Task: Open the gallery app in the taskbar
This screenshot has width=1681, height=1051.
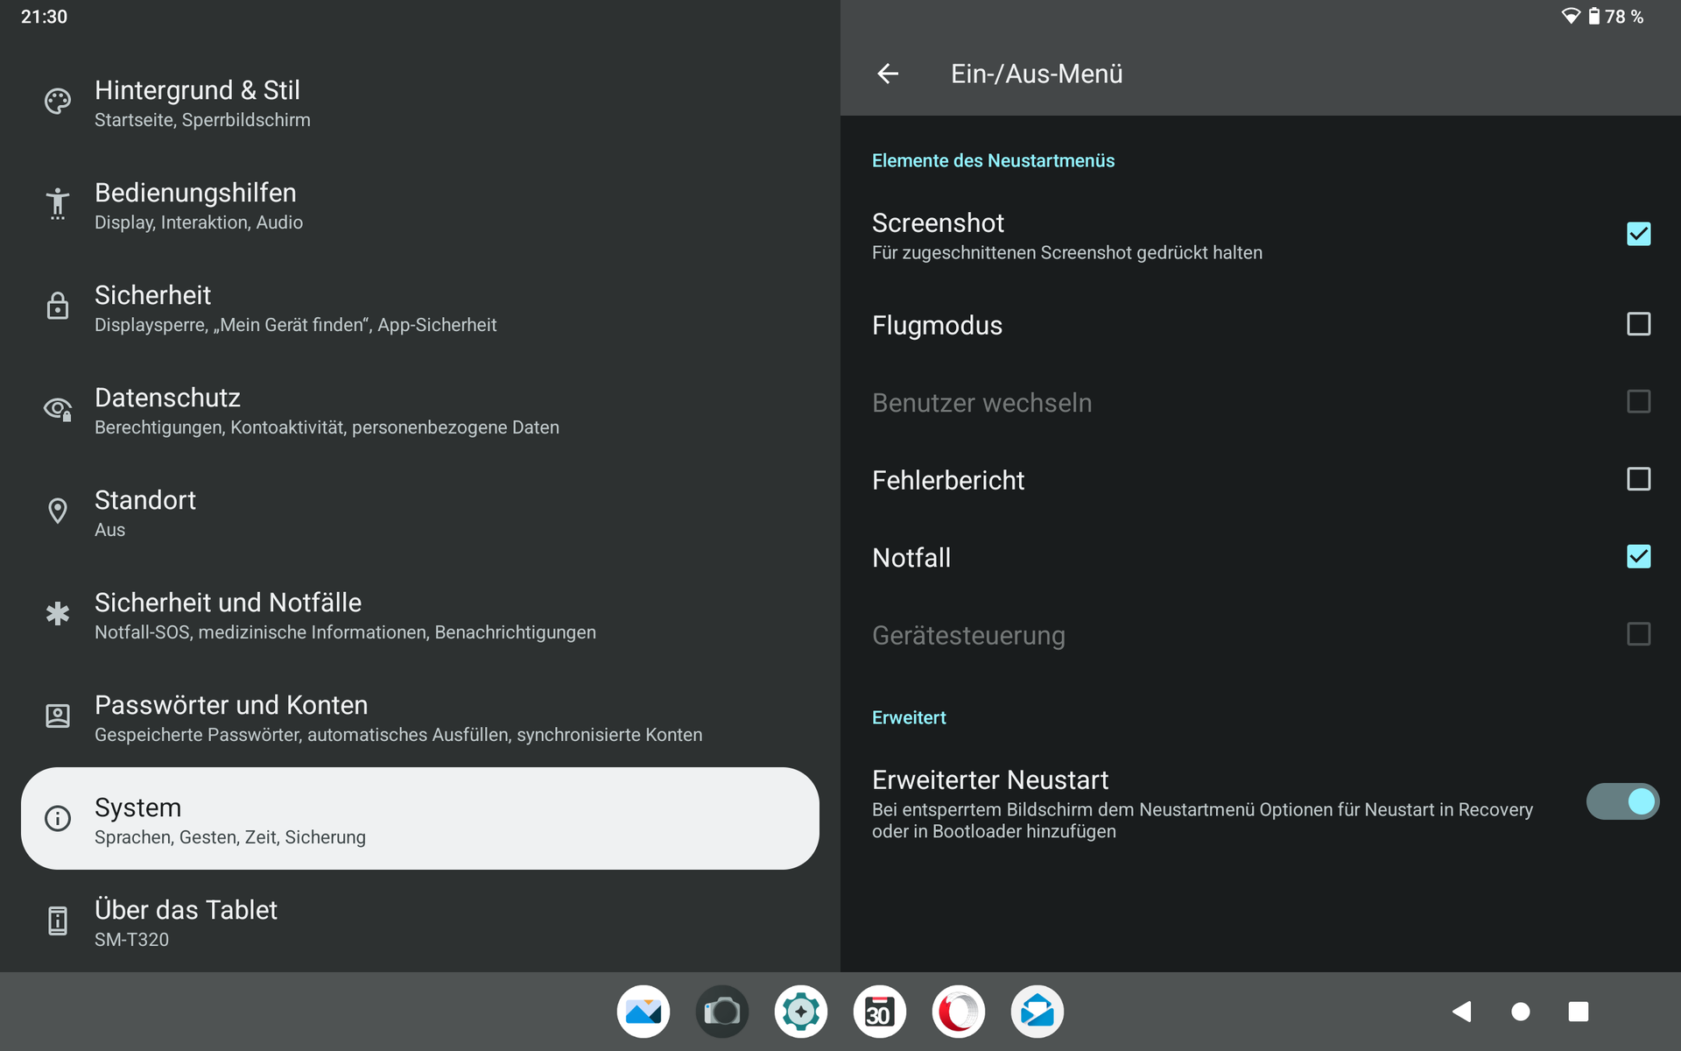Action: pos(644,1012)
